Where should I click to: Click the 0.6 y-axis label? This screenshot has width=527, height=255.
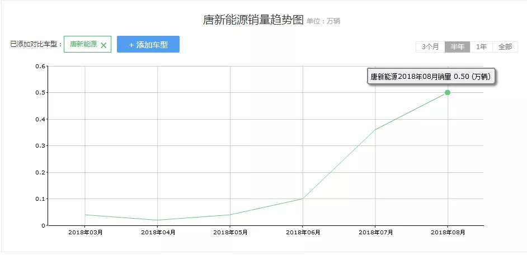pos(40,66)
